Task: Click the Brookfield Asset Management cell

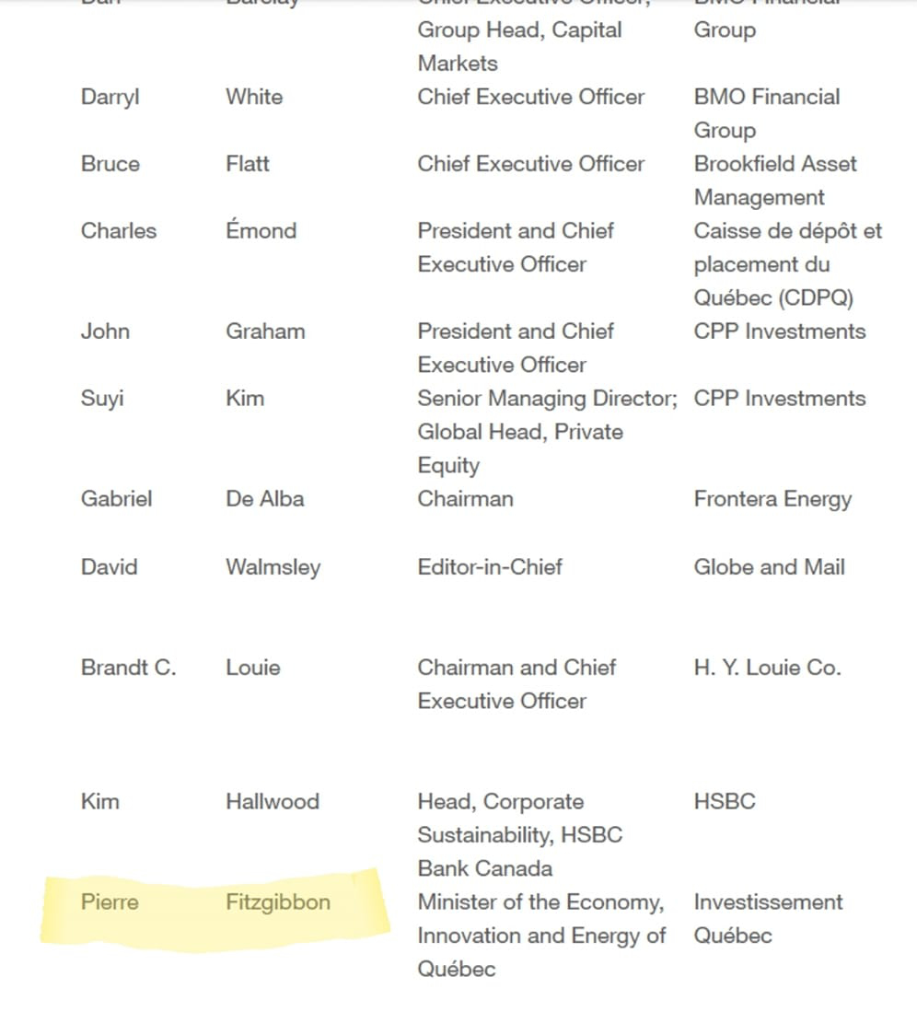Action: 775,180
